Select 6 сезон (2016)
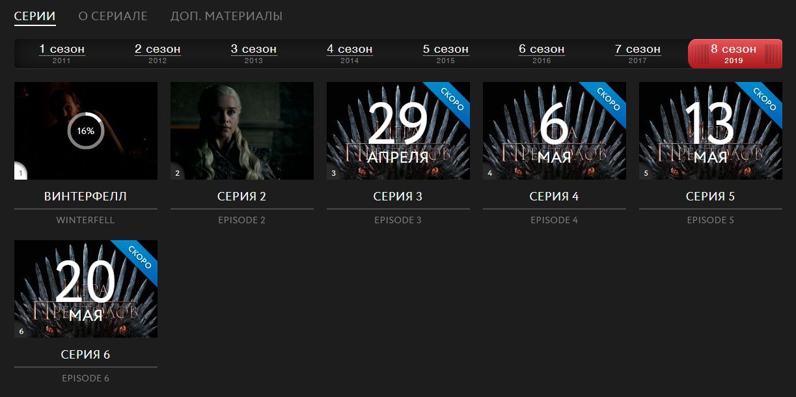Image resolution: width=796 pixels, height=397 pixels. point(542,53)
